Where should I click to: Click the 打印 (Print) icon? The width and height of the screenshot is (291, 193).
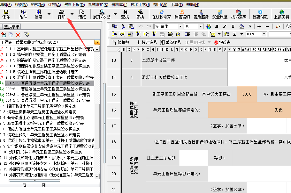pos(61,14)
